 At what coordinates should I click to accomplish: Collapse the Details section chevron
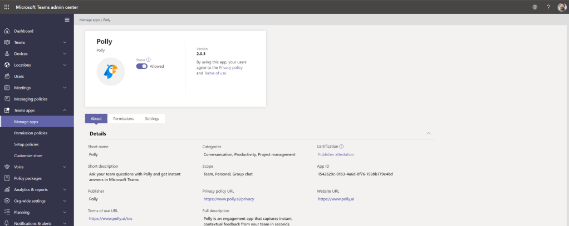tap(428, 133)
